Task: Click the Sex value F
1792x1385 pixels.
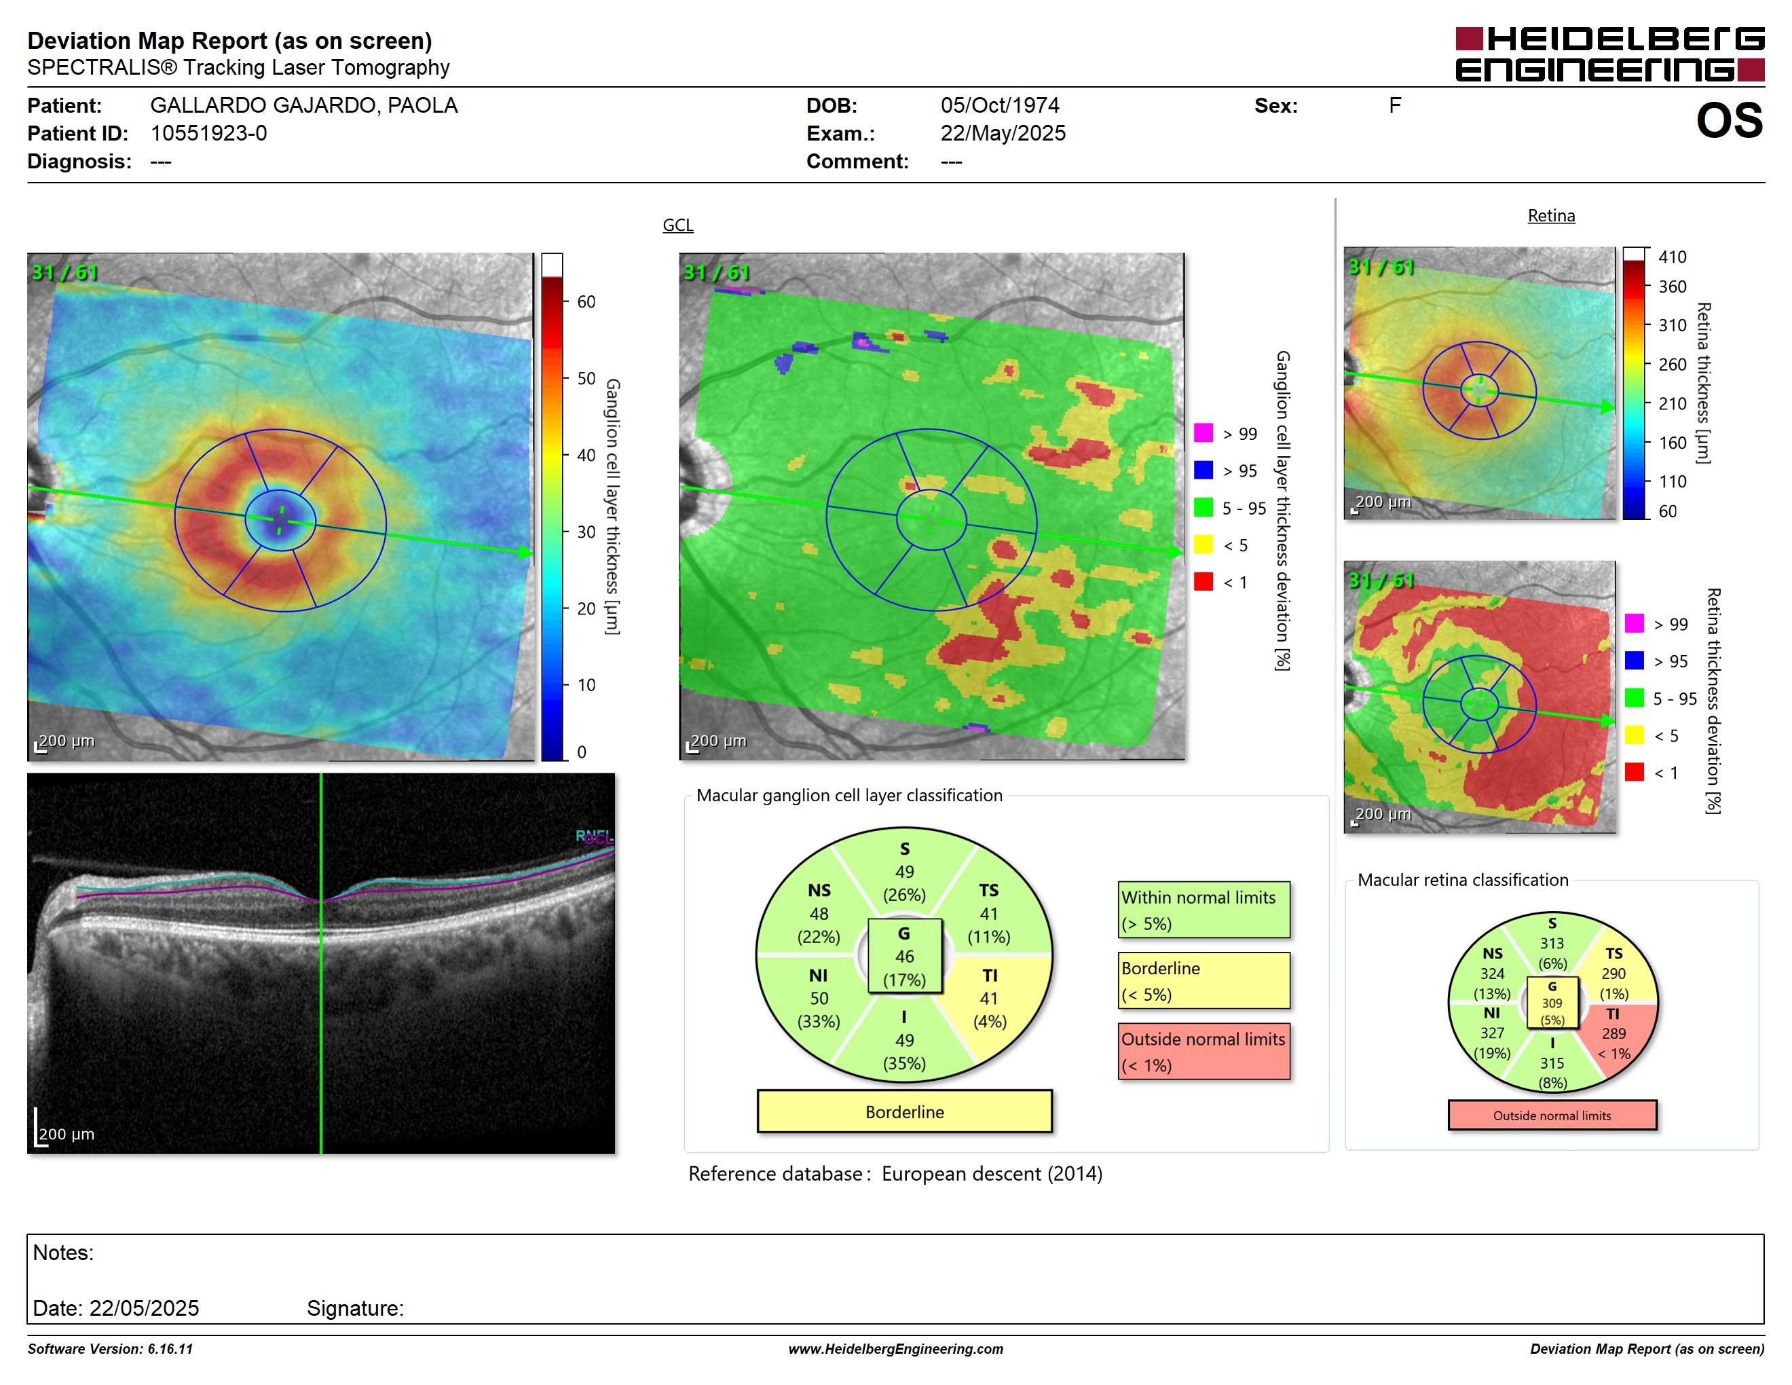Action: pos(1395,105)
